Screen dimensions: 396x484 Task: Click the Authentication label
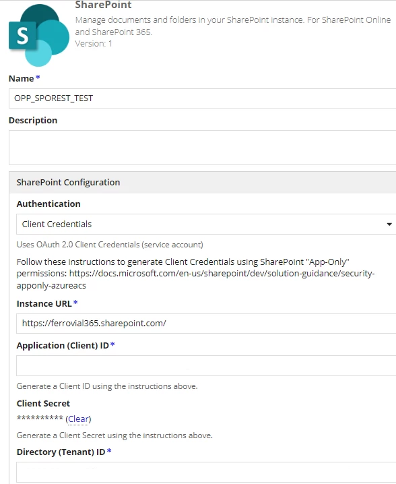click(48, 204)
